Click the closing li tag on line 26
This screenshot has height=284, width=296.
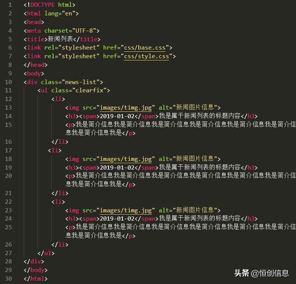point(60,244)
